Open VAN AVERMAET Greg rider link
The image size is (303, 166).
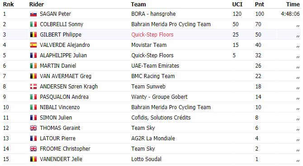tap(66, 76)
